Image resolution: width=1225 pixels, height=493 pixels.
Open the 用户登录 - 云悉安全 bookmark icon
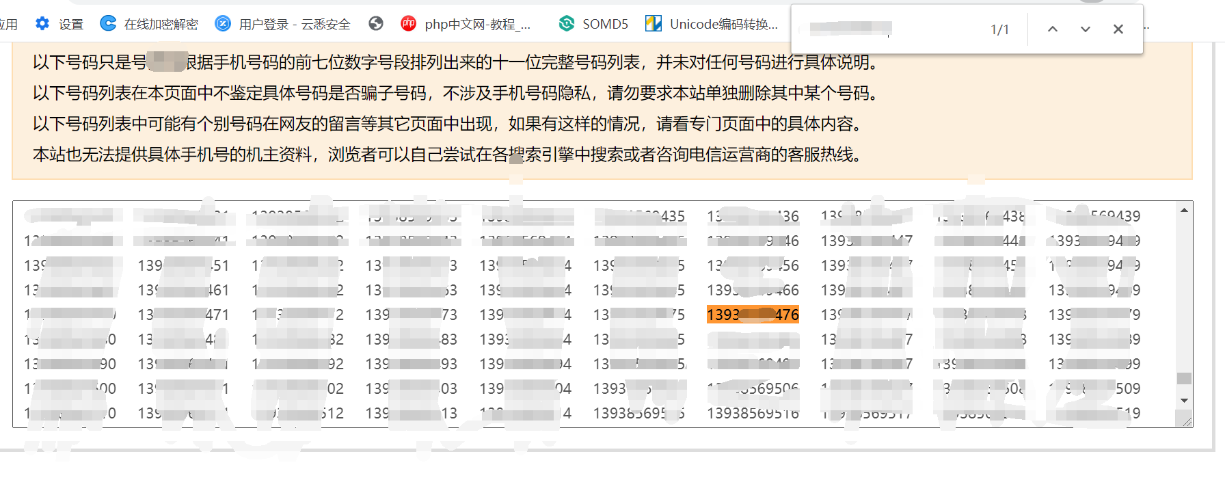coord(223,24)
